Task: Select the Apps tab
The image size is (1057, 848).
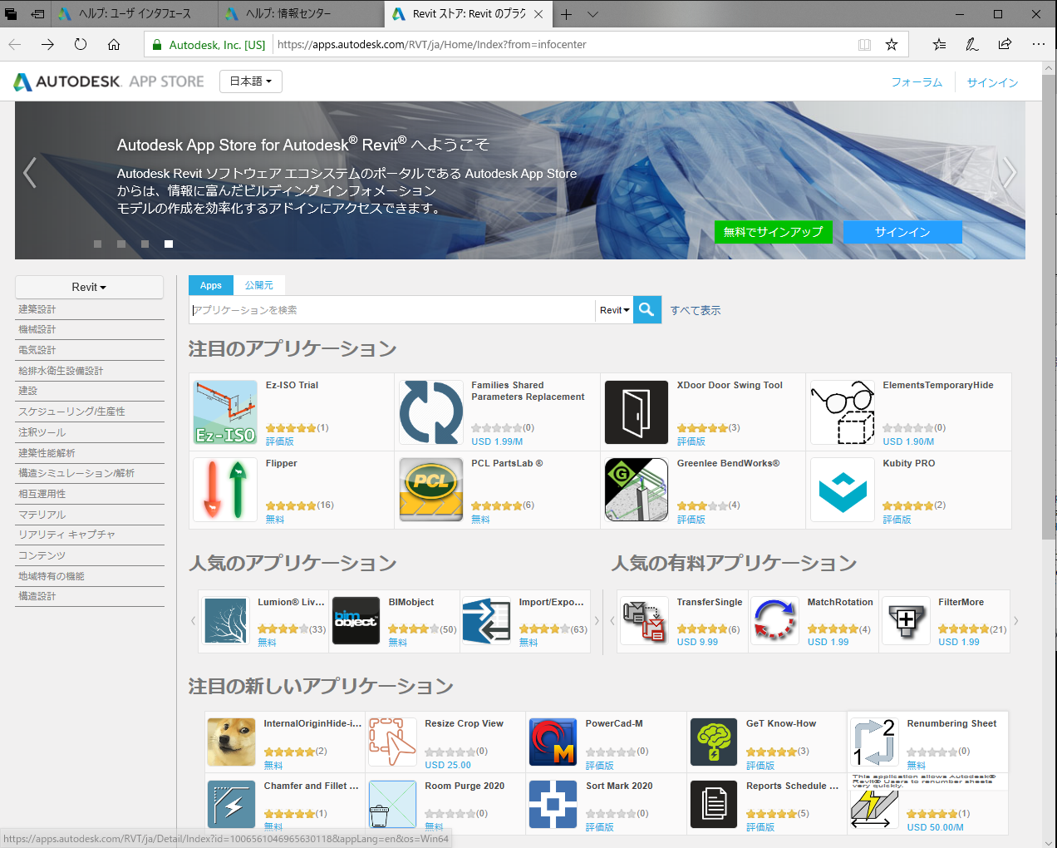Action: pyautogui.click(x=211, y=285)
